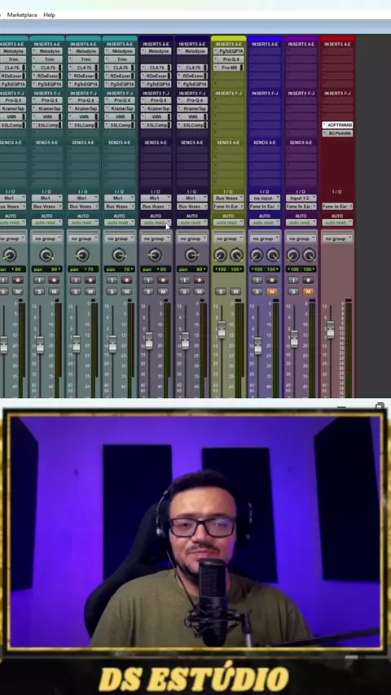Open Pro-Q 4 insert on yellow channel
Screen dimensions: 391x695
click(x=229, y=59)
